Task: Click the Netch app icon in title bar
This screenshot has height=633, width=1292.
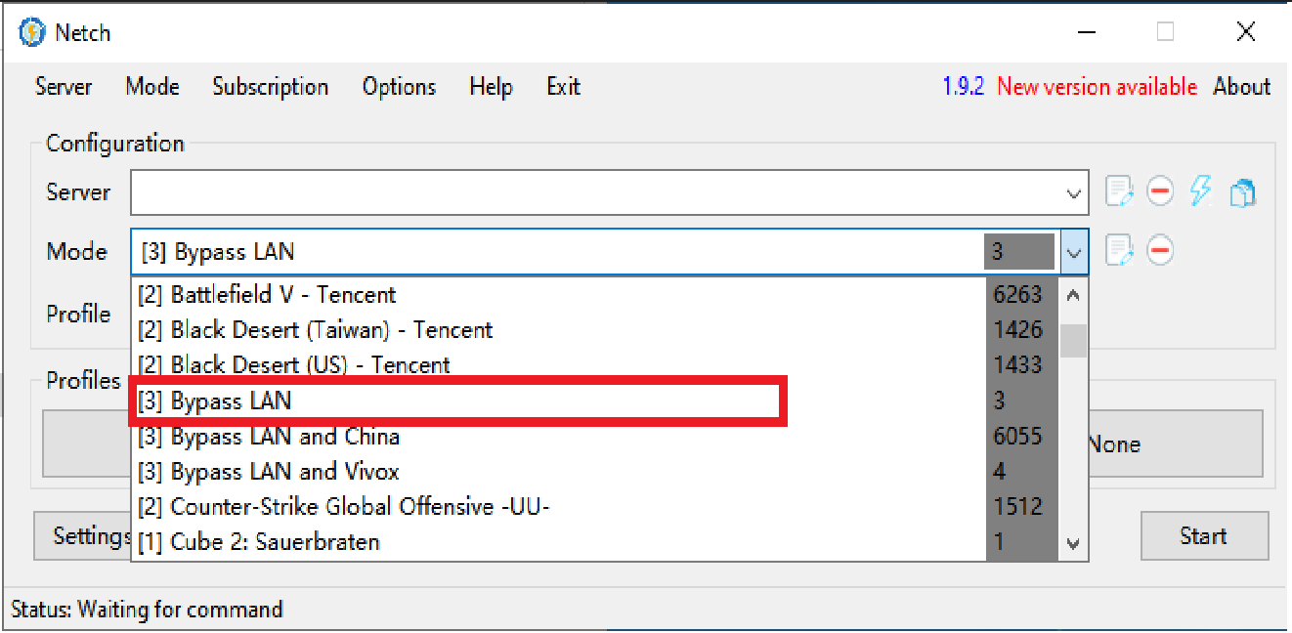Action: (x=32, y=33)
